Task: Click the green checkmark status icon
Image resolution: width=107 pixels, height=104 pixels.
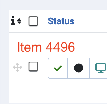Action: coord(58,68)
